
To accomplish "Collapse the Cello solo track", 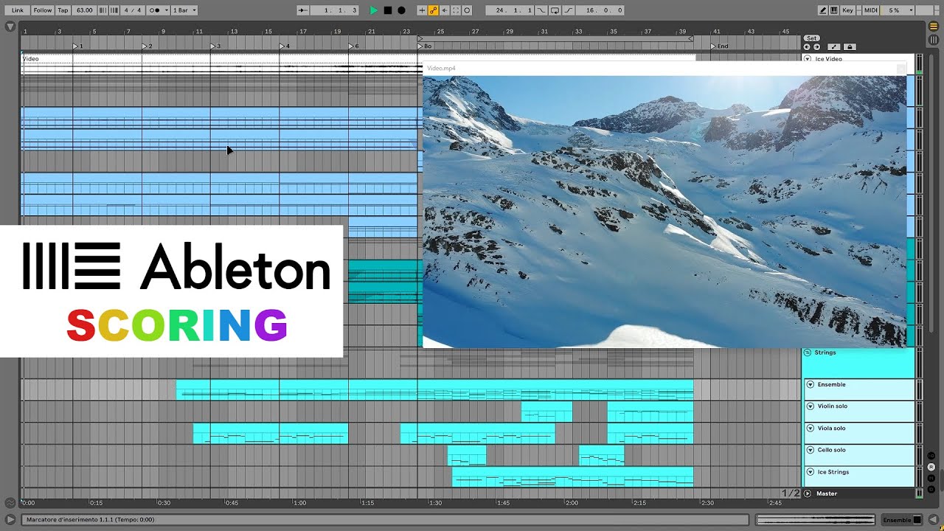I will (811, 450).
